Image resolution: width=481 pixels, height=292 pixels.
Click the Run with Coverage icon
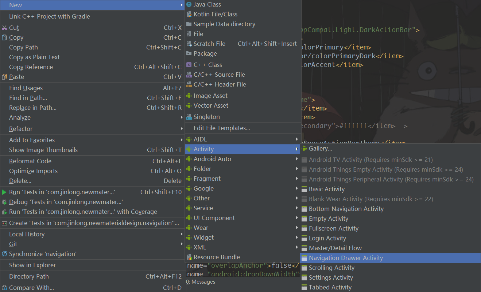tap(4, 212)
